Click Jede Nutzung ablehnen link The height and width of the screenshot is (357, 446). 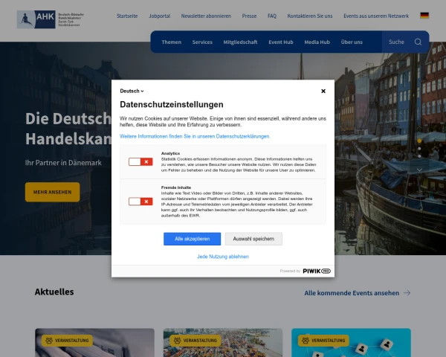(x=223, y=257)
